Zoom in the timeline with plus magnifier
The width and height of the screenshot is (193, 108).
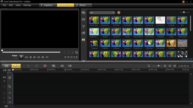click(x=165, y=66)
